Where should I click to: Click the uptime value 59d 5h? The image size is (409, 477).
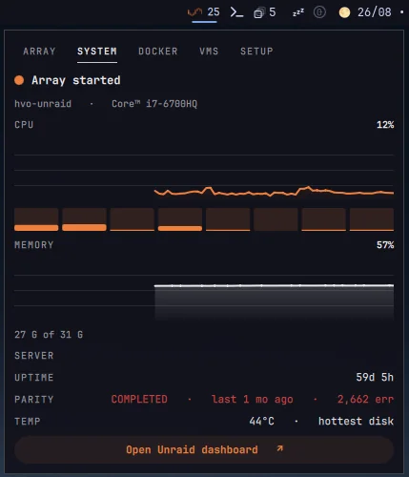pyautogui.click(x=375, y=377)
